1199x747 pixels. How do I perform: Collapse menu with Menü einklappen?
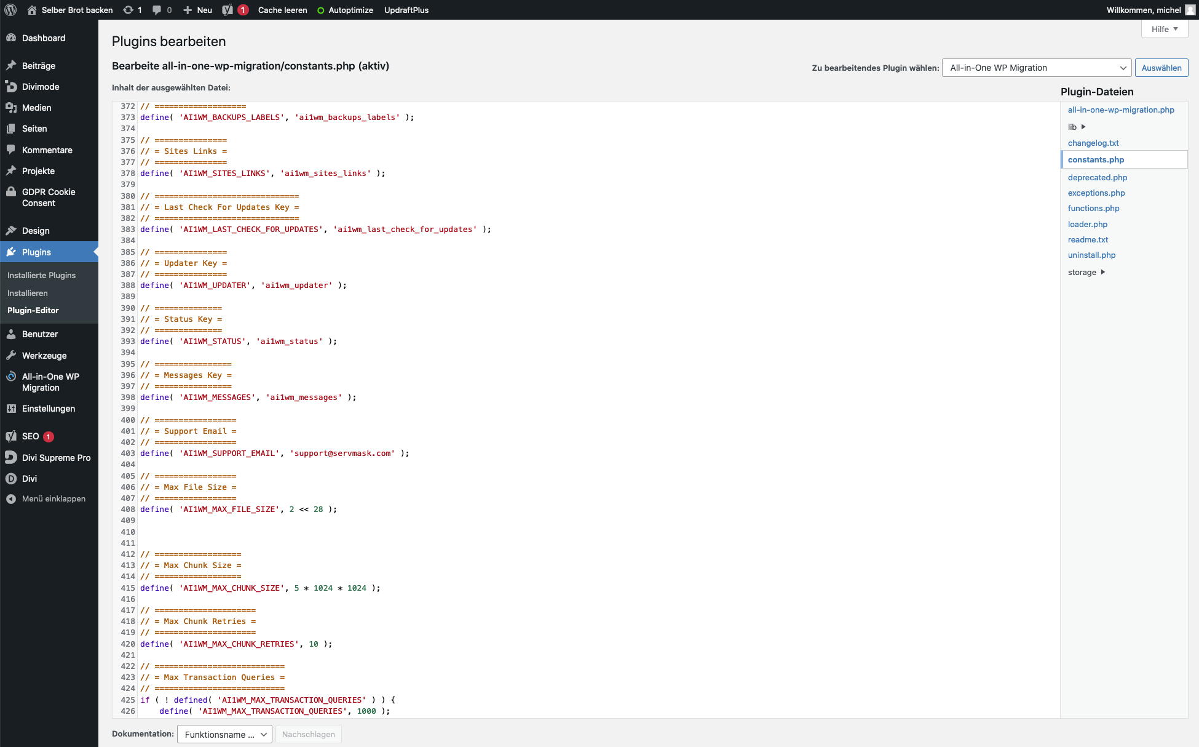click(53, 498)
